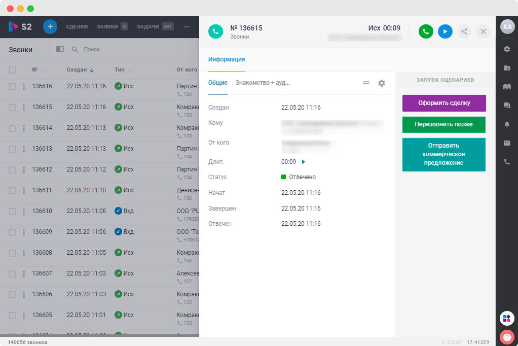Click Отправить коммерческое предложение button
The width and height of the screenshot is (518, 346).
tap(443, 154)
